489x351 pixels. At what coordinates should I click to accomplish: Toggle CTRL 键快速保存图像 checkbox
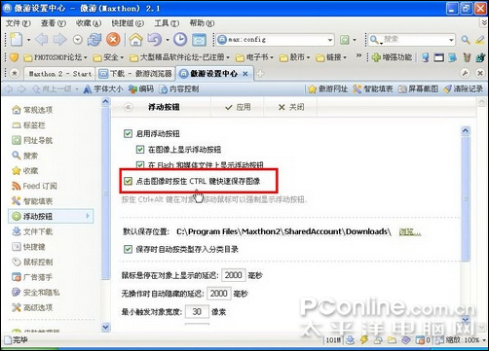(x=128, y=181)
